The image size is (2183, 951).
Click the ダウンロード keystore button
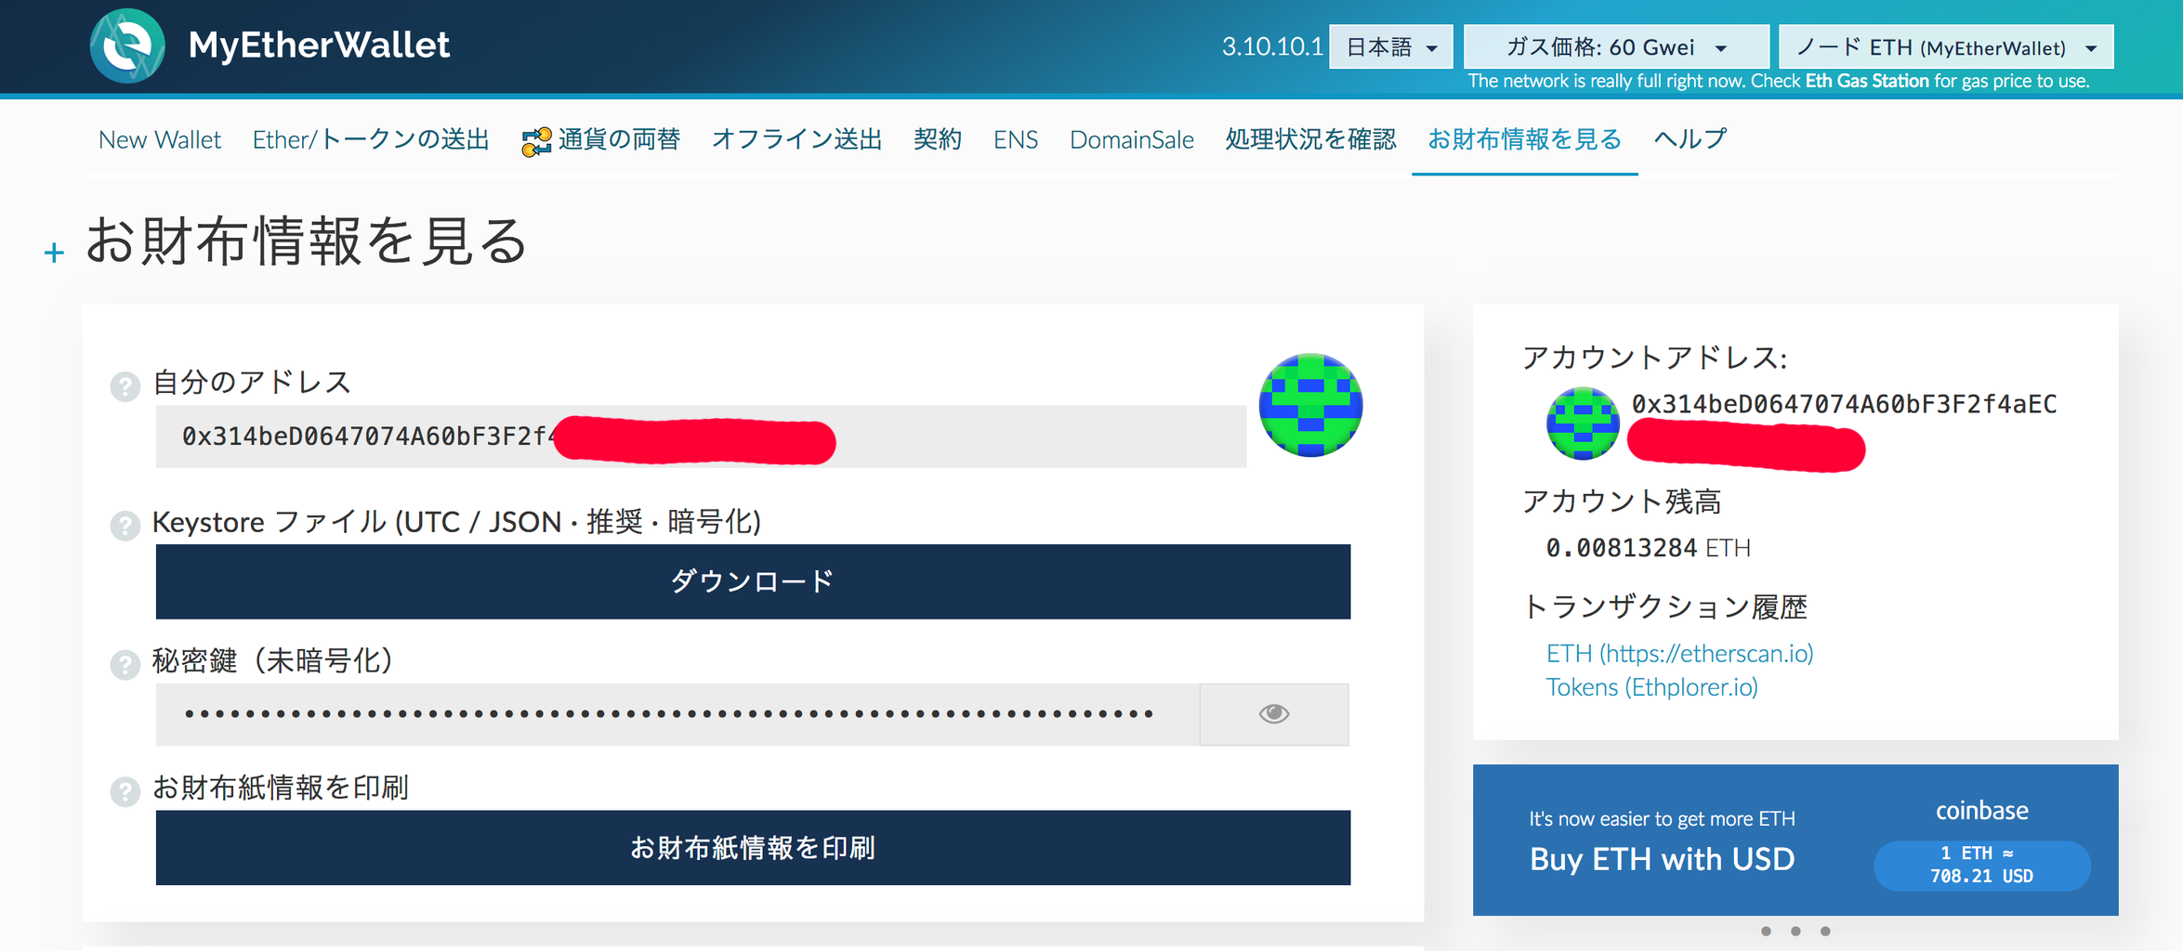[x=753, y=581]
